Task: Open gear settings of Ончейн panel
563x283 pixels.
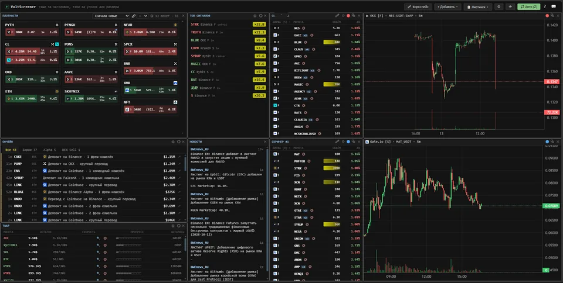Action: [x=172, y=142]
